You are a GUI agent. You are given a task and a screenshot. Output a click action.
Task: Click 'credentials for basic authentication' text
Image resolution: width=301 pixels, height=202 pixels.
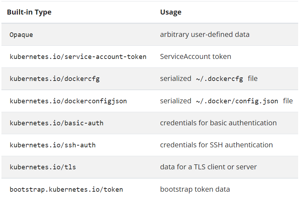click(218, 123)
